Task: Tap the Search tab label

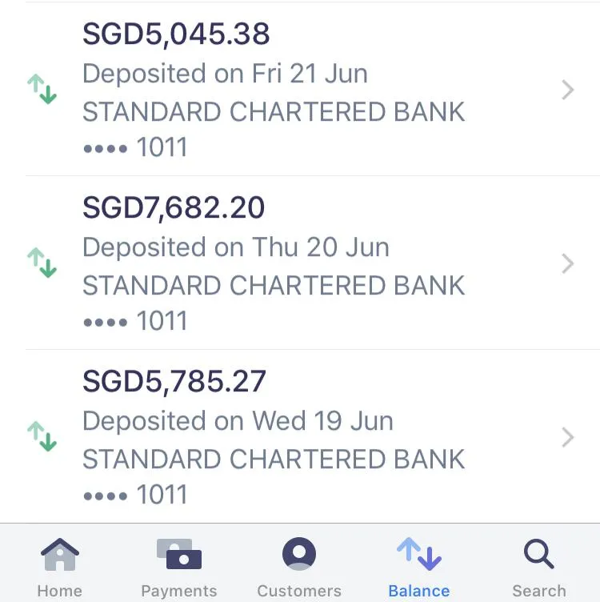Action: click(x=539, y=591)
